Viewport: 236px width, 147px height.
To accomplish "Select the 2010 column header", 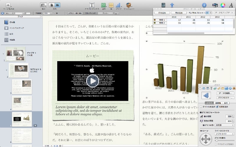I will coord(174,17).
